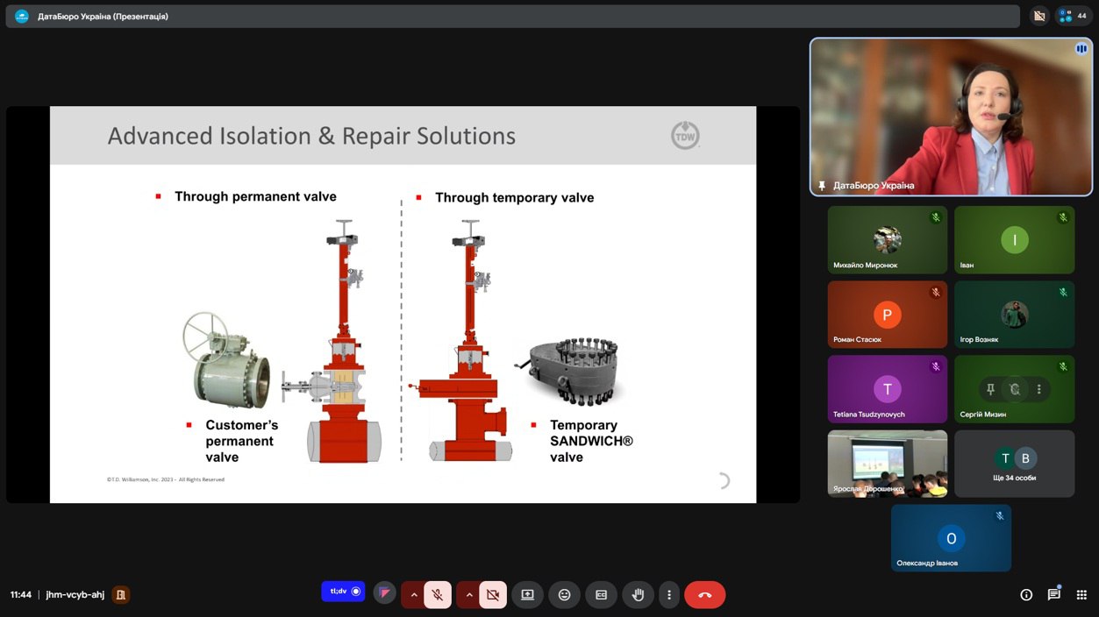Image resolution: width=1099 pixels, height=617 pixels.
Task: Turn on your camera
Action: coord(493,595)
